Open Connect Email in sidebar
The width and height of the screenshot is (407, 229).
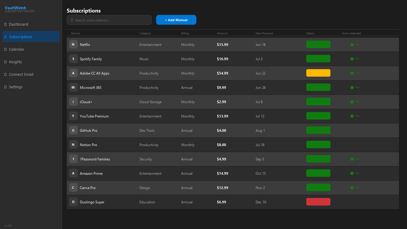coord(31,74)
